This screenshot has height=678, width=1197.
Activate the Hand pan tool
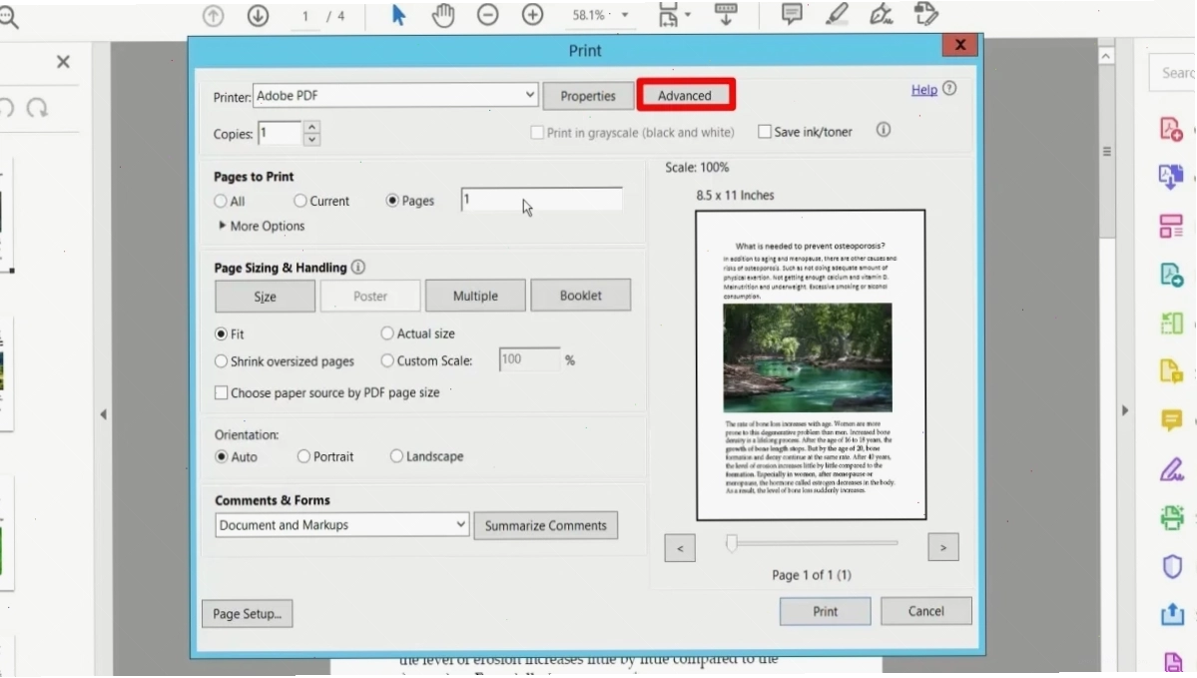(x=443, y=15)
